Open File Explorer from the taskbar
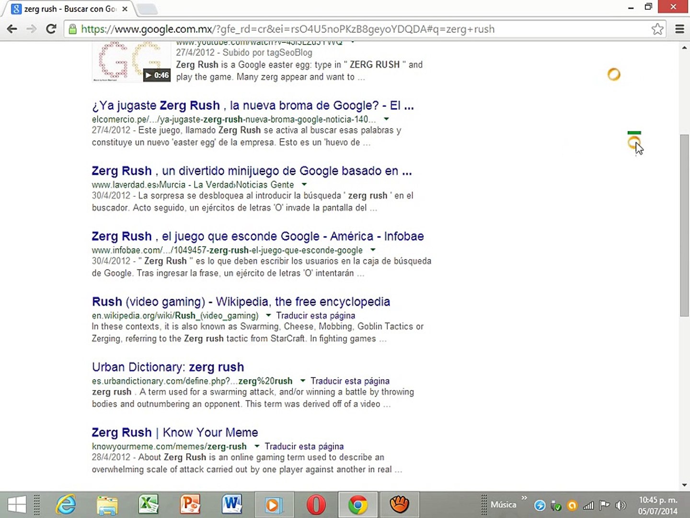This screenshot has width=690, height=518. pyautogui.click(x=107, y=505)
